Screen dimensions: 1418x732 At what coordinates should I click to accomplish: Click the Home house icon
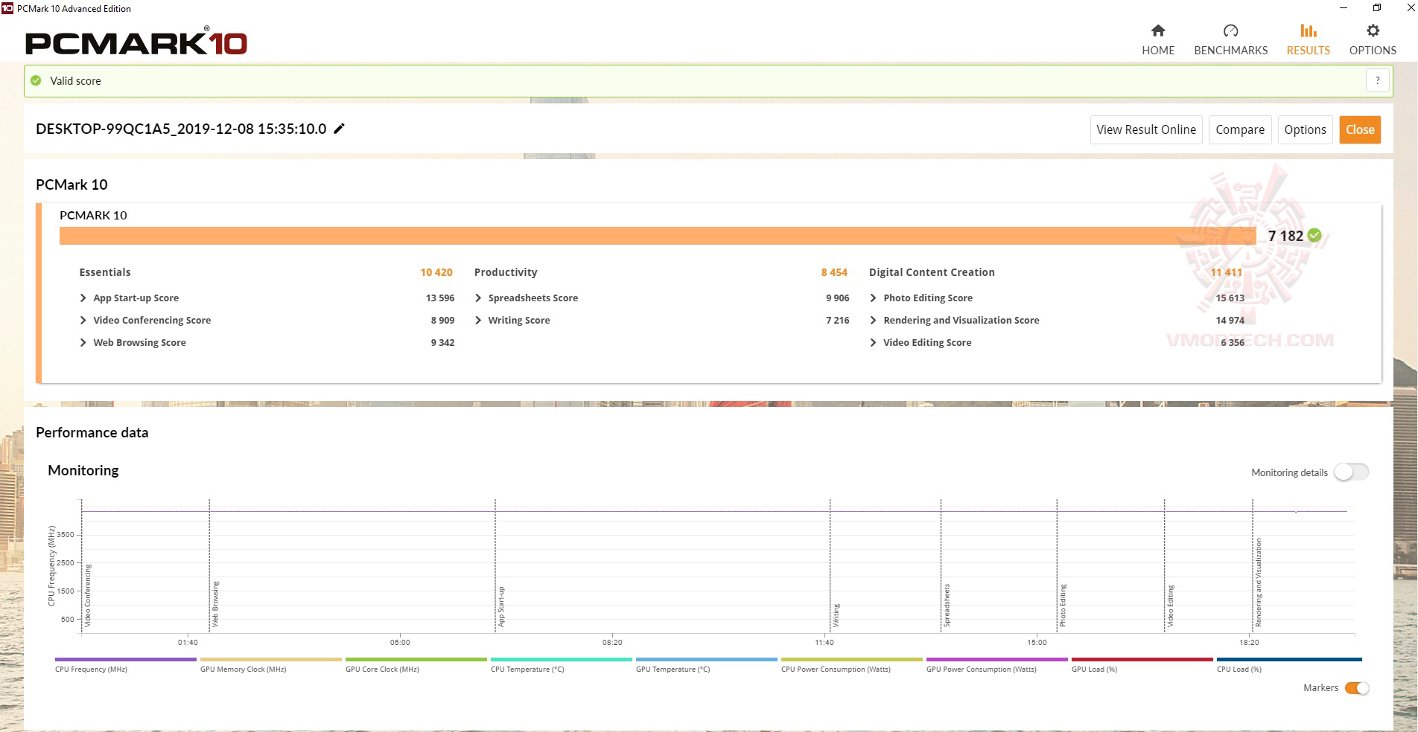[x=1157, y=30]
